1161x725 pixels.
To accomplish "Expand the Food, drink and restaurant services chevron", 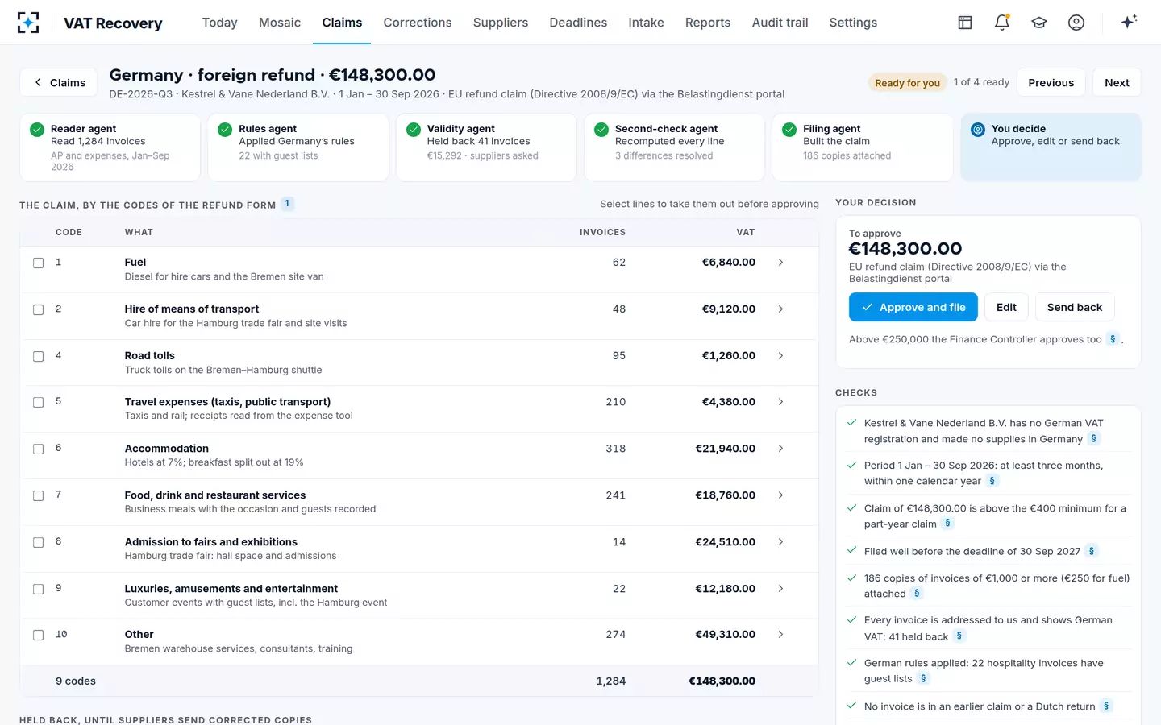I will click(780, 495).
